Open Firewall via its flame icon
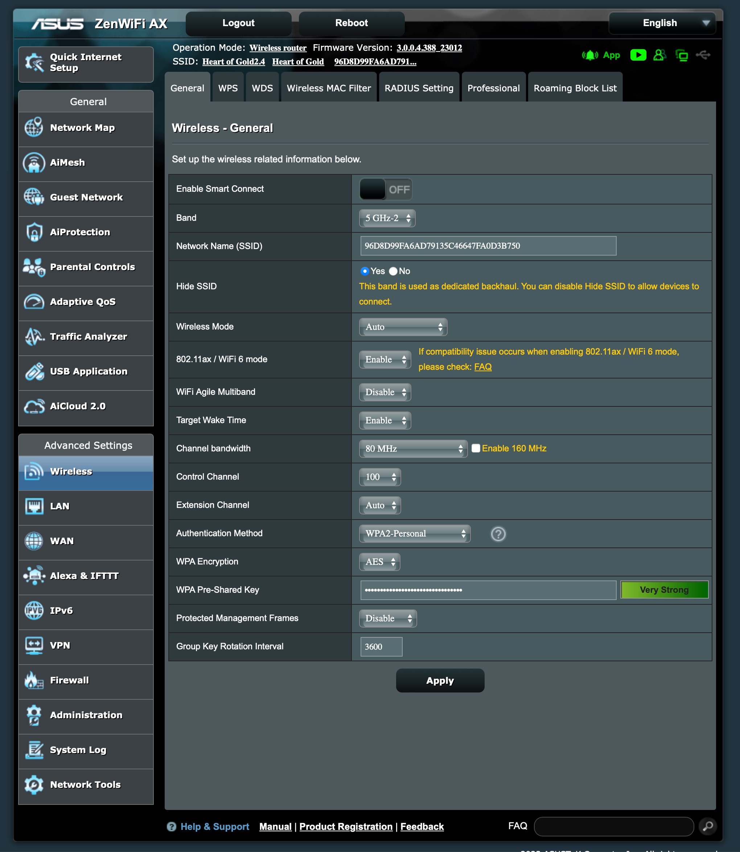Viewport: 740px width, 852px height. (x=34, y=680)
